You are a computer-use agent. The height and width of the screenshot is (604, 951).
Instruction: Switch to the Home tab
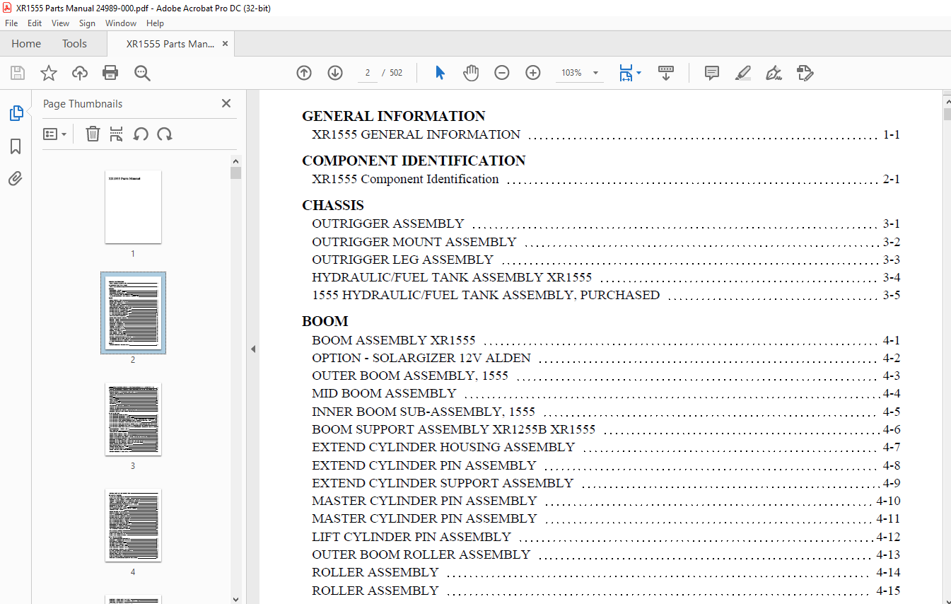(x=26, y=44)
